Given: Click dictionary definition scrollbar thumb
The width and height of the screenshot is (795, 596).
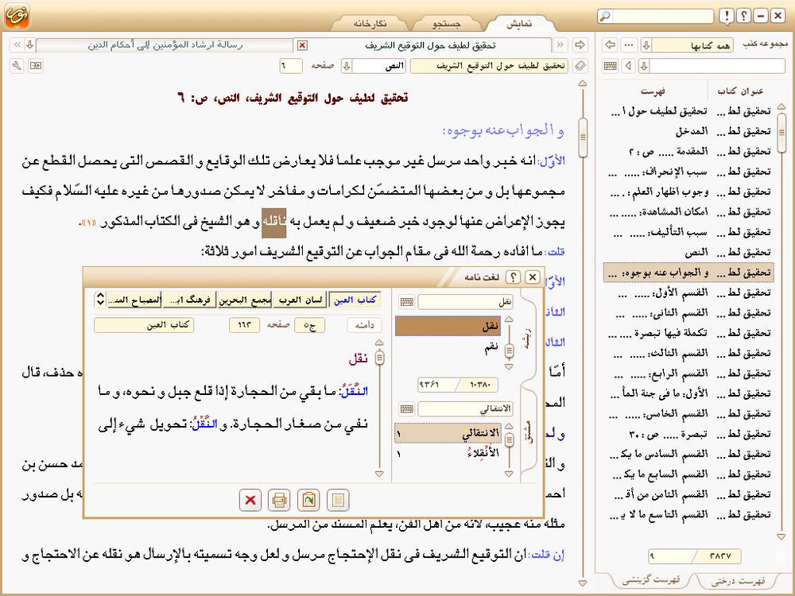Looking at the screenshot, I should pyautogui.click(x=379, y=358).
